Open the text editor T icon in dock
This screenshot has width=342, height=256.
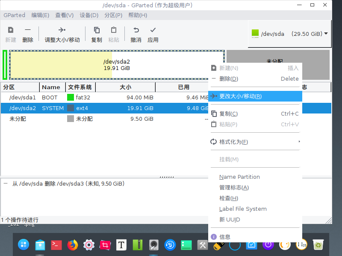coord(121,245)
